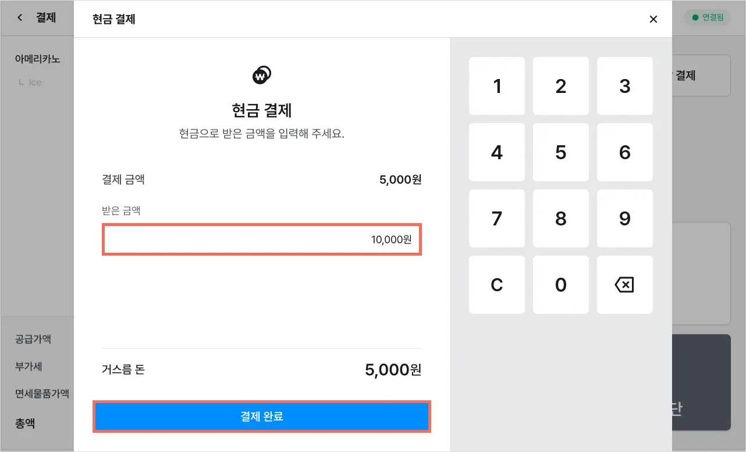Image resolution: width=746 pixels, height=452 pixels.
Task: Enter digit 5 on keypad
Action: pos(560,152)
